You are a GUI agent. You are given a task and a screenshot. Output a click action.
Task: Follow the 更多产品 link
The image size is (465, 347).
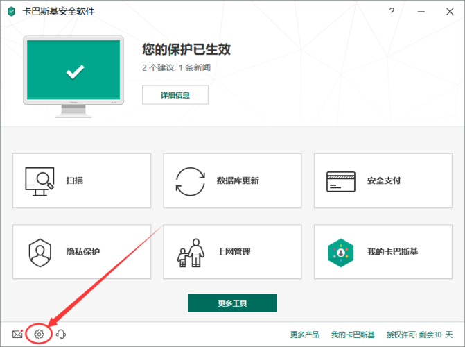click(304, 335)
